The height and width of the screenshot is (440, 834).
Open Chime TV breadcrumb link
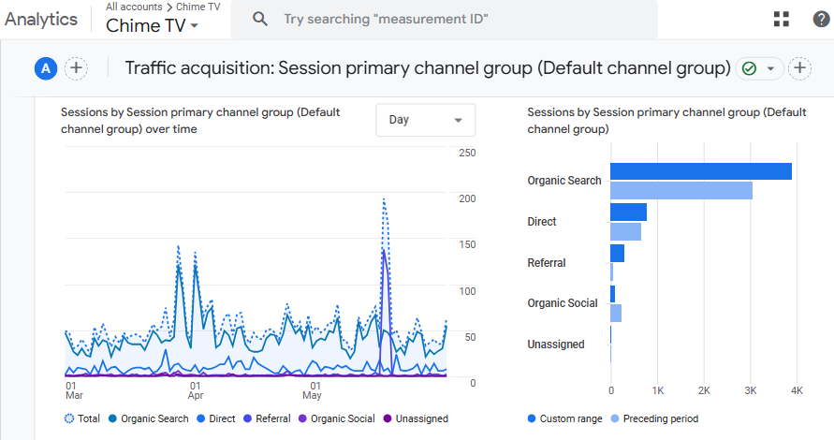pos(198,7)
